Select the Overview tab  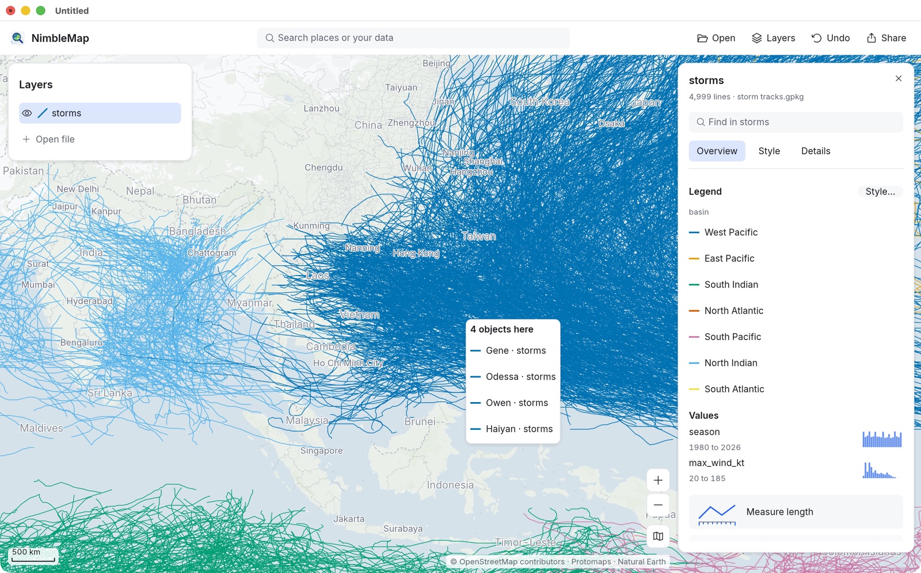[x=717, y=151]
